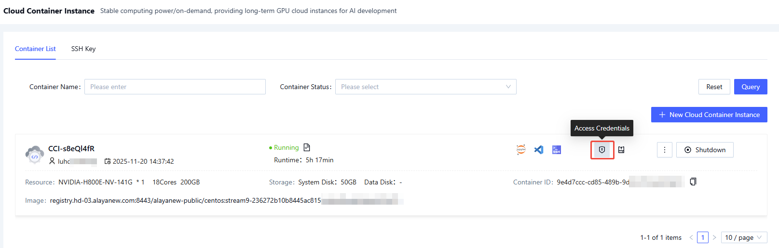View the log document icon next to Running
Screen dimensions: 779x248
[x=307, y=147]
